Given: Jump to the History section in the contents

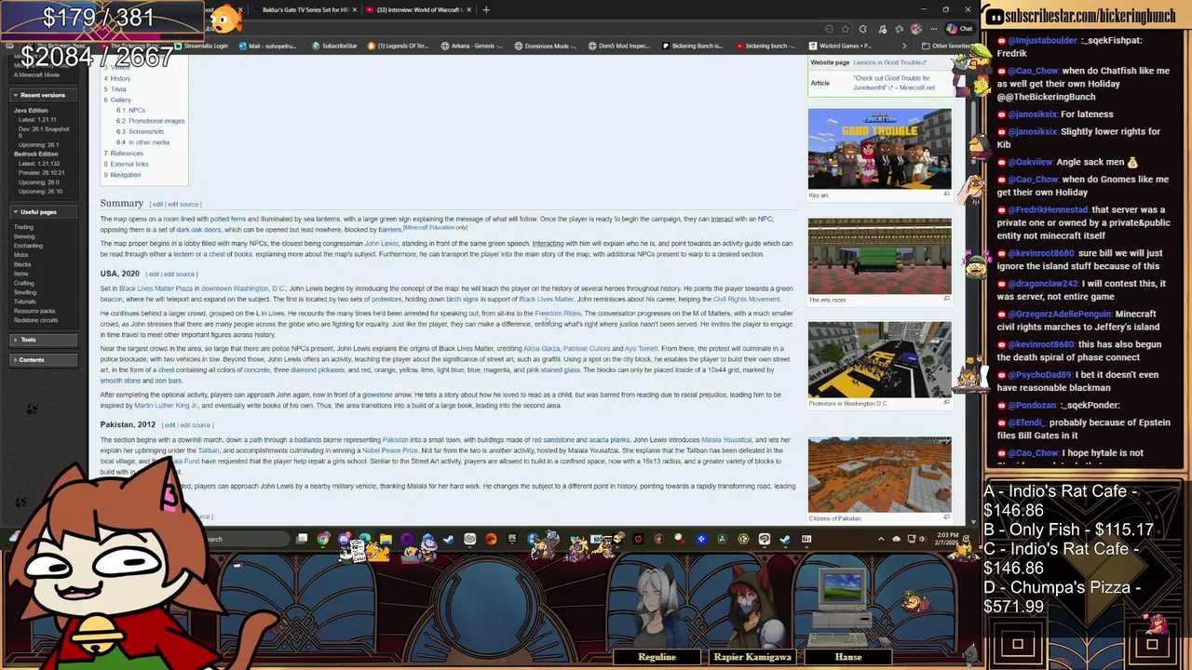Looking at the screenshot, I should coord(121,78).
